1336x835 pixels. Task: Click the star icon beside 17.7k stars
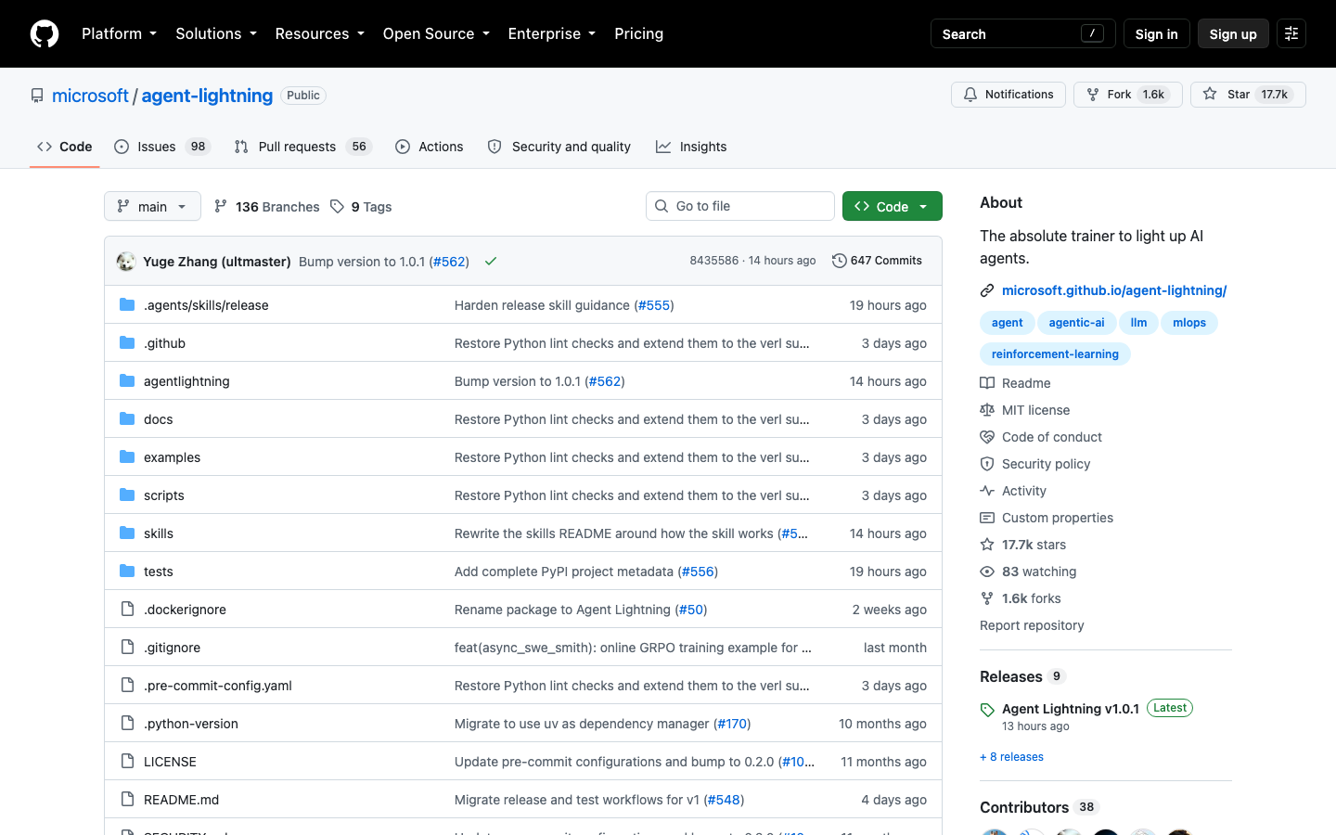(x=987, y=545)
